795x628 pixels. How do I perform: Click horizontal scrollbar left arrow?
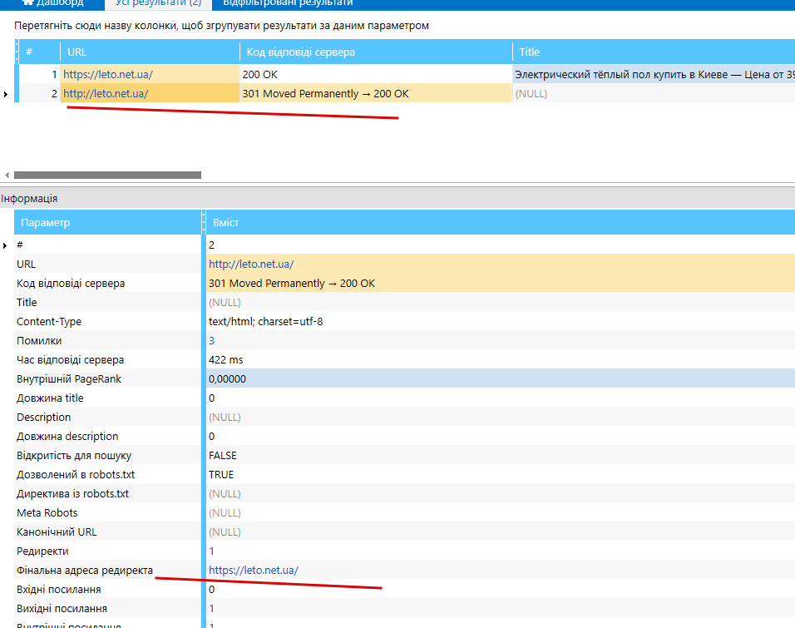(7, 175)
